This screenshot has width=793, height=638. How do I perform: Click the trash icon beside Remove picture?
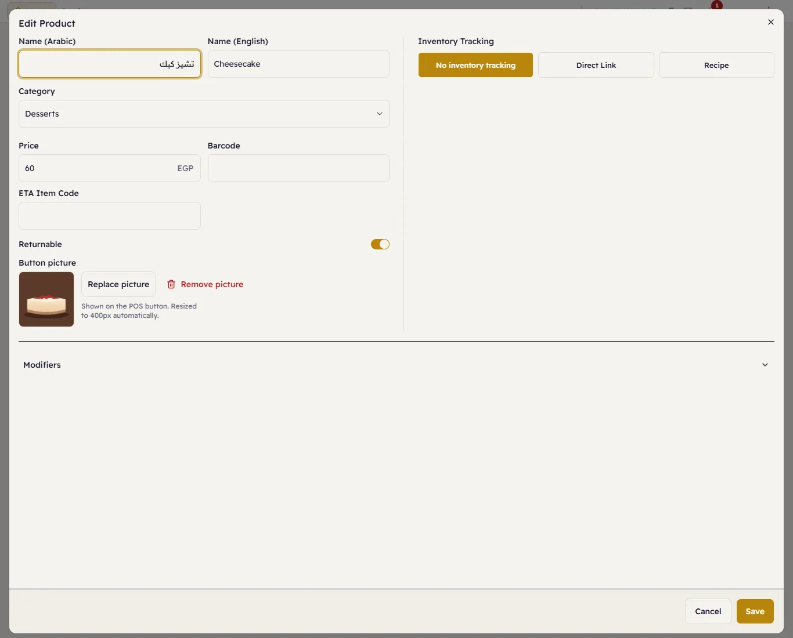pos(171,284)
